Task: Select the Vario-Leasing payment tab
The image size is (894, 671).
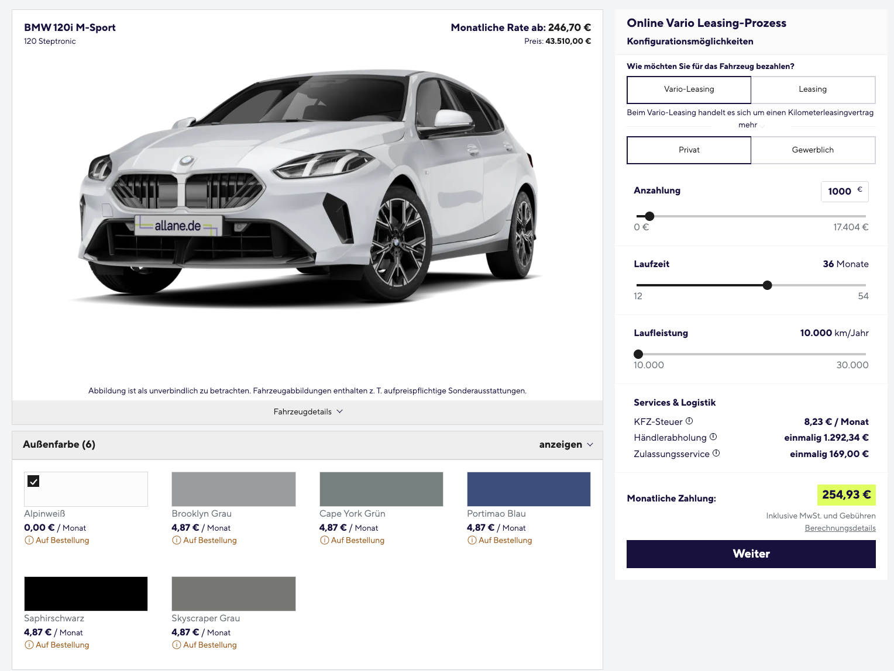Action: coord(689,89)
